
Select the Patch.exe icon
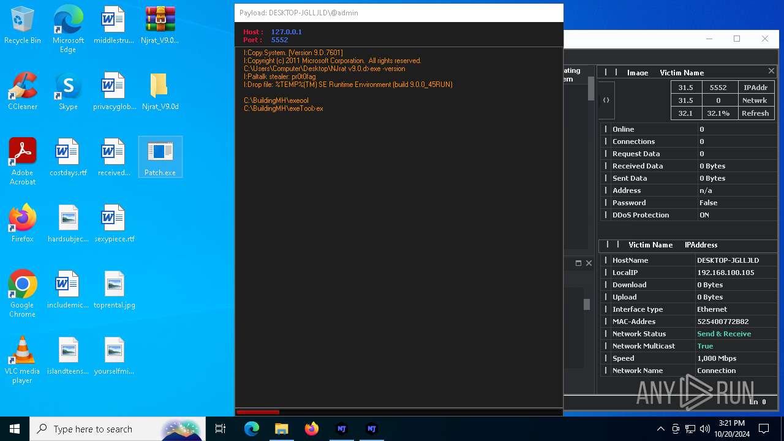point(160,157)
